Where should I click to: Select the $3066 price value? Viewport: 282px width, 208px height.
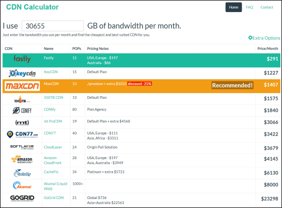coord(271,122)
